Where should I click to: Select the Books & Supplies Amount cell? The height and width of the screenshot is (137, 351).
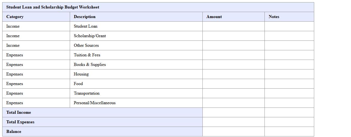(x=233, y=65)
